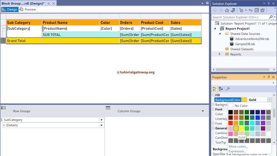
Task: Select the categorized view in Properties panel
Action: coord(214,89)
